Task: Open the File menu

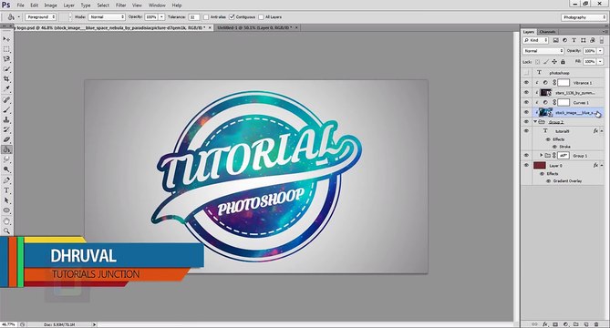Action: (20, 5)
